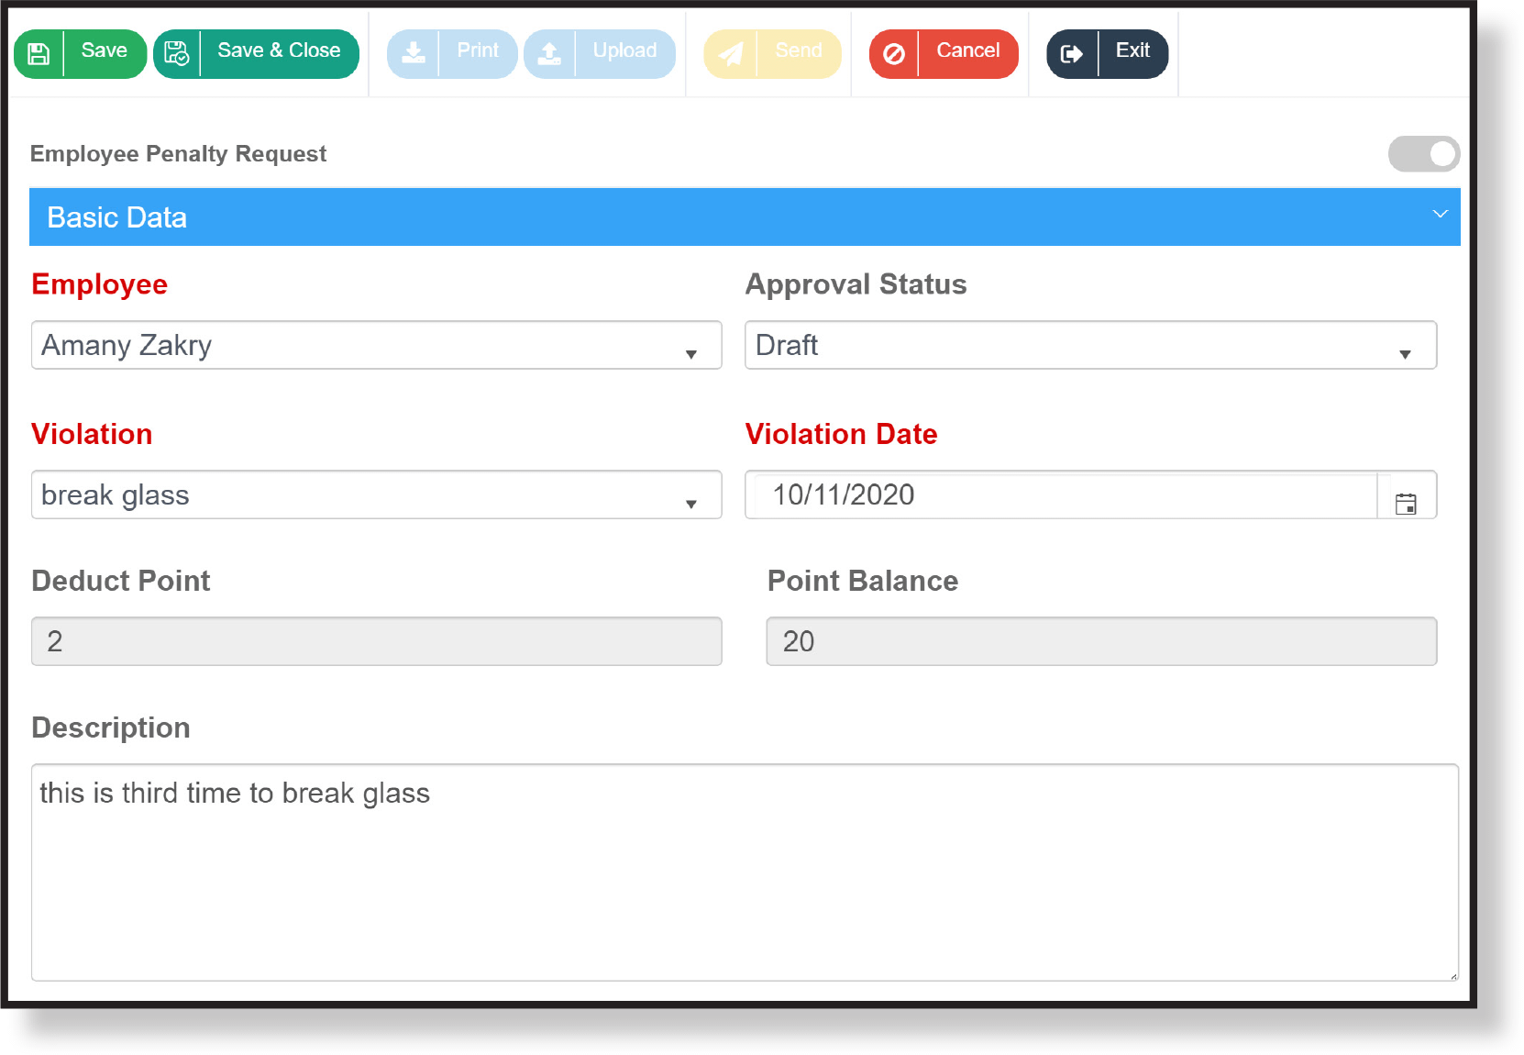The image size is (1524, 1055).
Task: Click the Print download icon
Action: [x=414, y=54]
